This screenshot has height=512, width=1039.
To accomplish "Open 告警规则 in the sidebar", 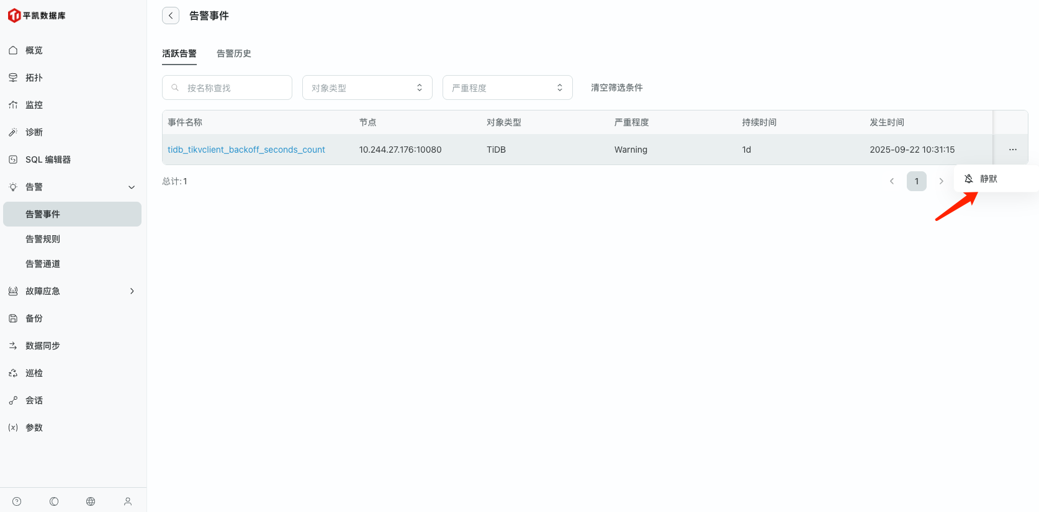I will (x=43, y=239).
